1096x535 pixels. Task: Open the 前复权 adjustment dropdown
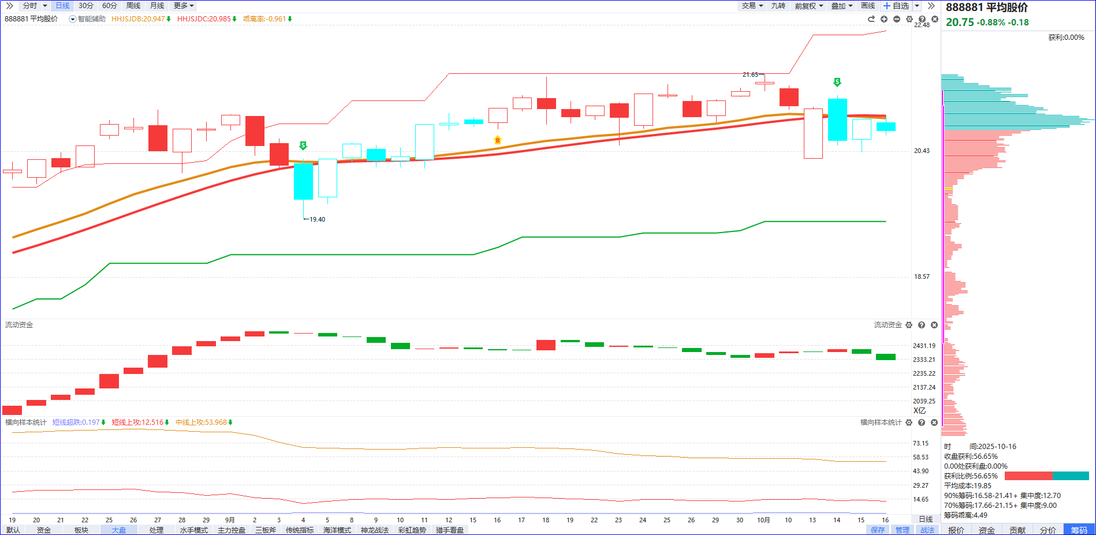[808, 6]
